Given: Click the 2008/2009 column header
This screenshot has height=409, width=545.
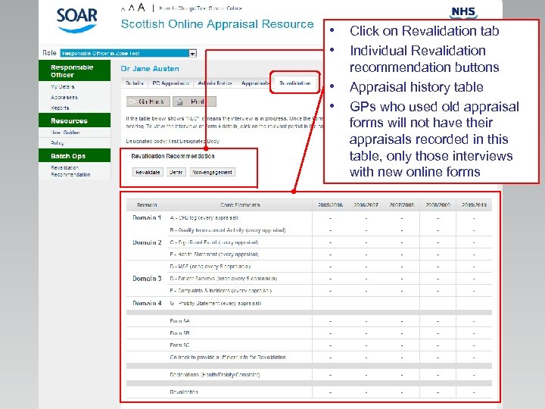Looking at the screenshot, I should click(x=438, y=204).
